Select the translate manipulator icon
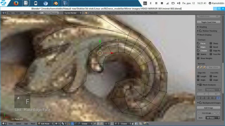 [72, 124]
